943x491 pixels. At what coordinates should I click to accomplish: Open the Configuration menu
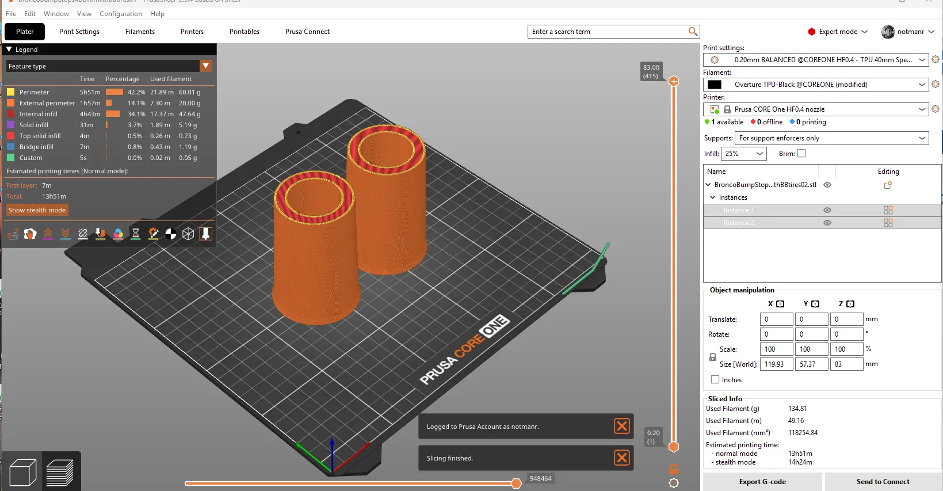[121, 13]
